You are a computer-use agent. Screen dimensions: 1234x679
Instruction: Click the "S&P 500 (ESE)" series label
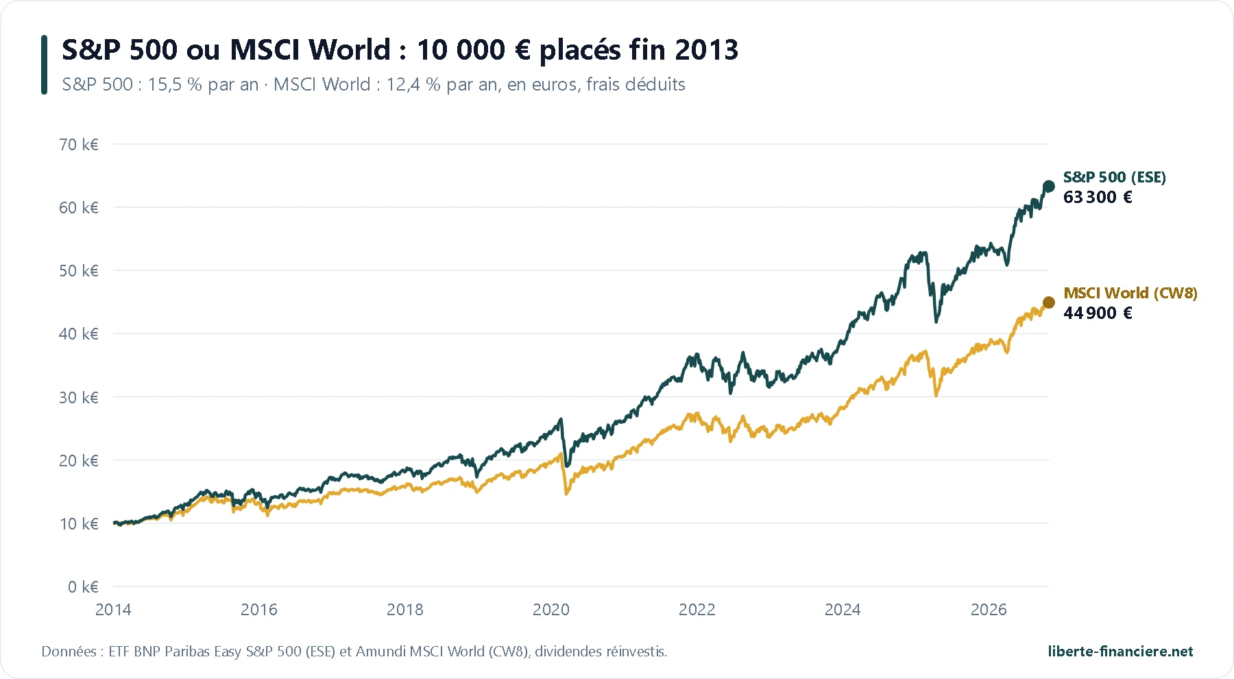pyautogui.click(x=1115, y=178)
